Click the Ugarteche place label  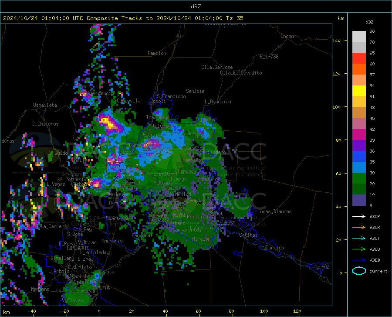(118, 218)
